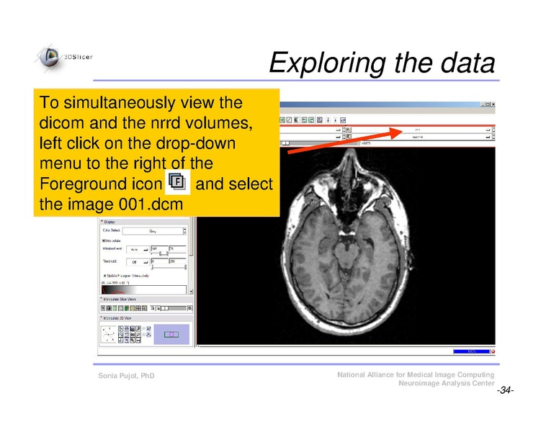Click the Window/Level range slider

[169, 253]
